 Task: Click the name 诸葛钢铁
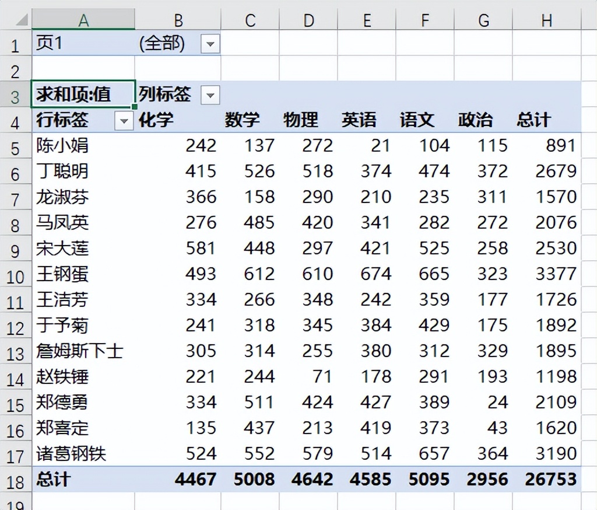pyautogui.click(x=71, y=453)
